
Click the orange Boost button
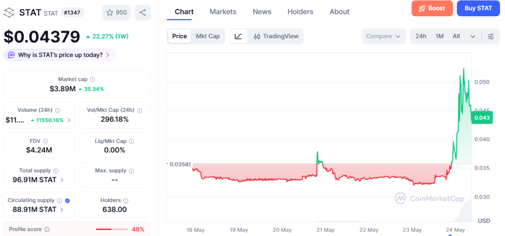pos(432,8)
